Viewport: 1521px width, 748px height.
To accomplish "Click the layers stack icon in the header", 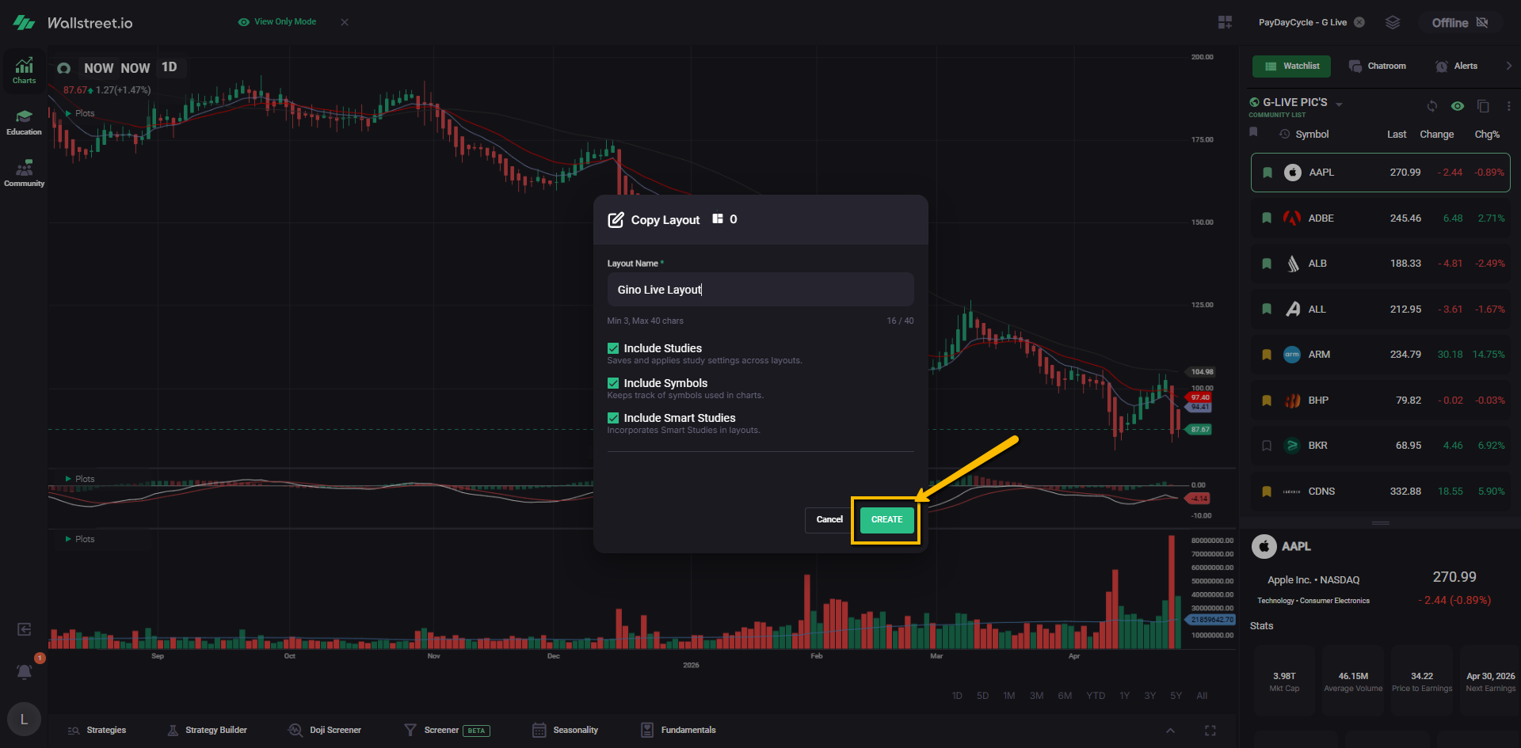I will coord(1392,22).
